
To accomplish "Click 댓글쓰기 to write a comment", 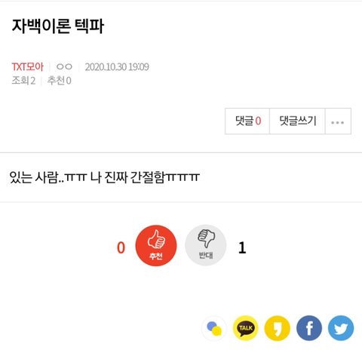I will tap(297, 121).
